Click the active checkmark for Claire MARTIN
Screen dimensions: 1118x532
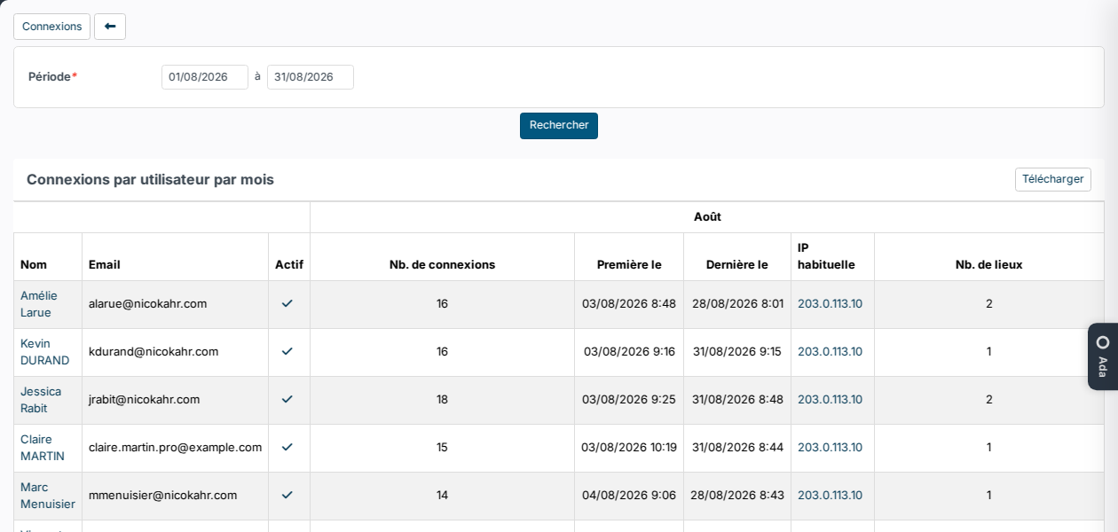pyautogui.click(x=287, y=447)
